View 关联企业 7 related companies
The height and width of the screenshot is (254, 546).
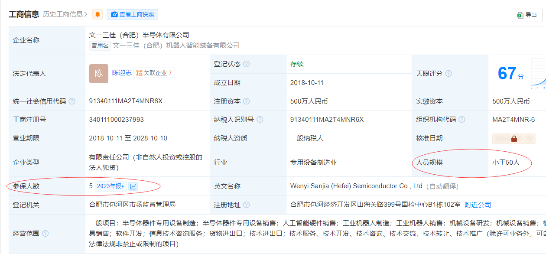pyautogui.click(x=154, y=73)
